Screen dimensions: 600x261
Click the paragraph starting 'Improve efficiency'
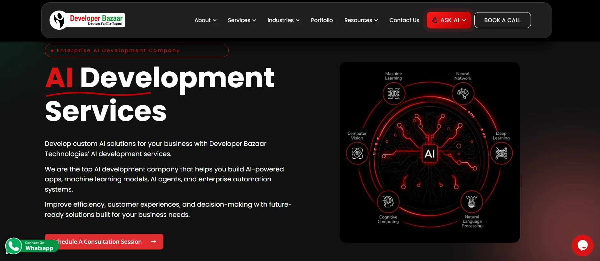tap(168, 210)
